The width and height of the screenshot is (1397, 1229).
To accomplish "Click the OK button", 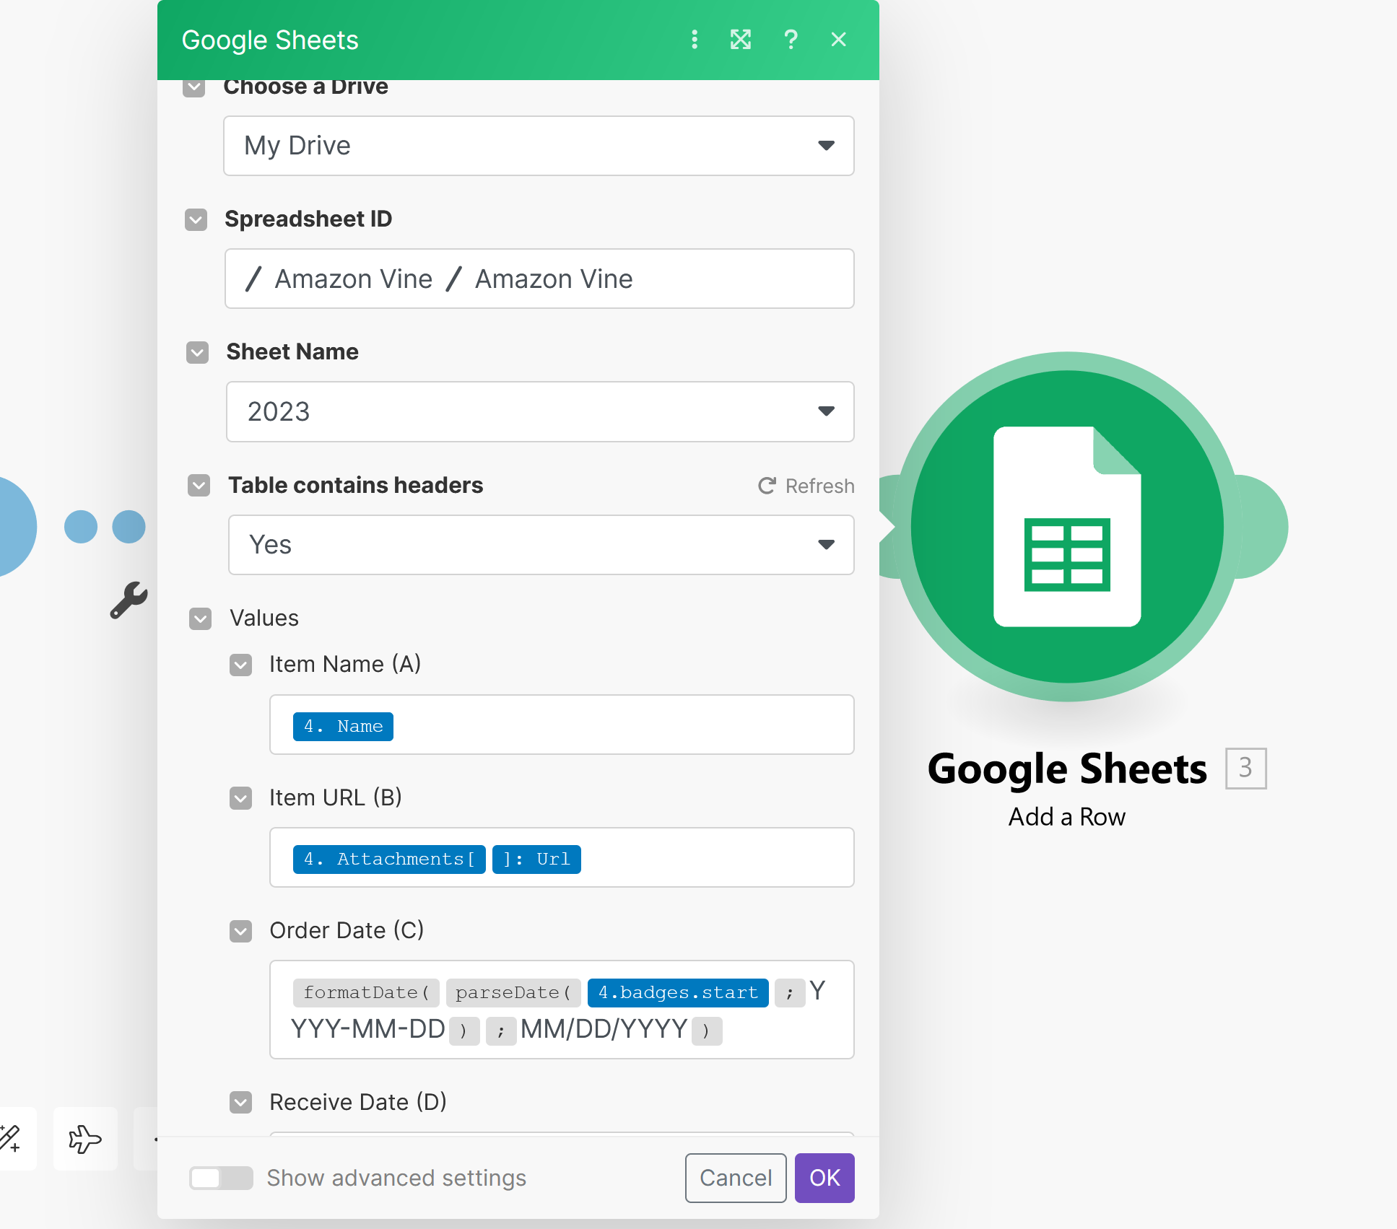I will [x=824, y=1178].
